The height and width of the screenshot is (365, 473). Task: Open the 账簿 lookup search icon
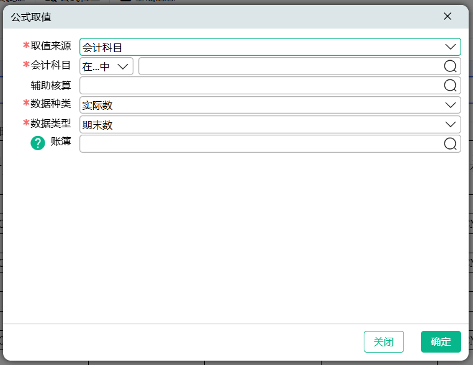coord(450,144)
